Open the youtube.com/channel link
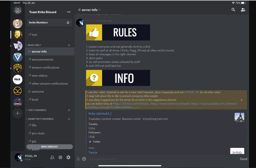Viewport: 256px width, 168px height. pyautogui.click(x=214, y=104)
